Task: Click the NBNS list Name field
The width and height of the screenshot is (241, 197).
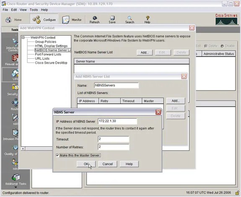Action: [x=117, y=86]
